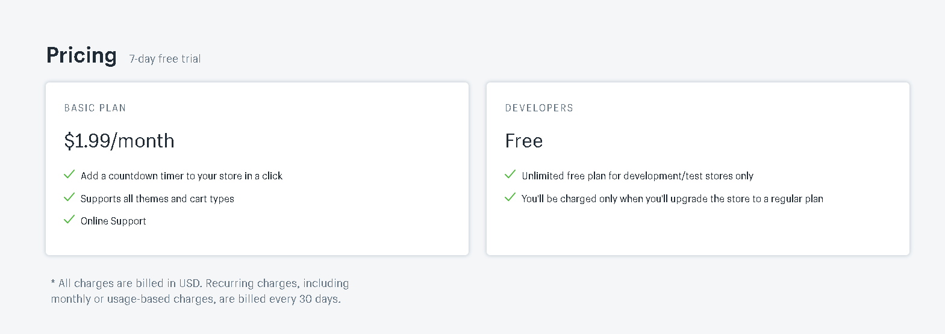Click 'Supports all themes and cart types' text
945x334 pixels.
pyautogui.click(x=157, y=199)
